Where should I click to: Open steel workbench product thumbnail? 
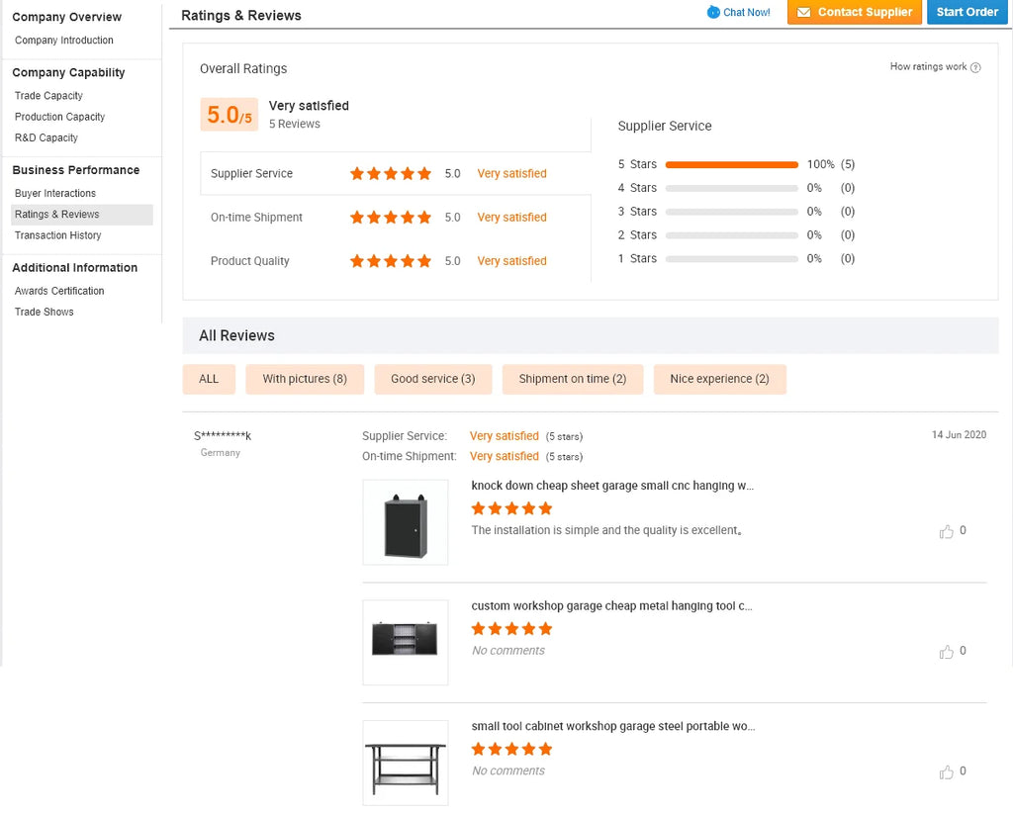pyautogui.click(x=405, y=763)
